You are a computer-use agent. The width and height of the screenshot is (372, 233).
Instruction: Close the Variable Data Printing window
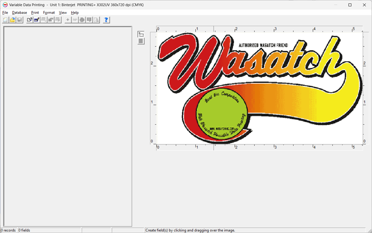tap(365, 5)
